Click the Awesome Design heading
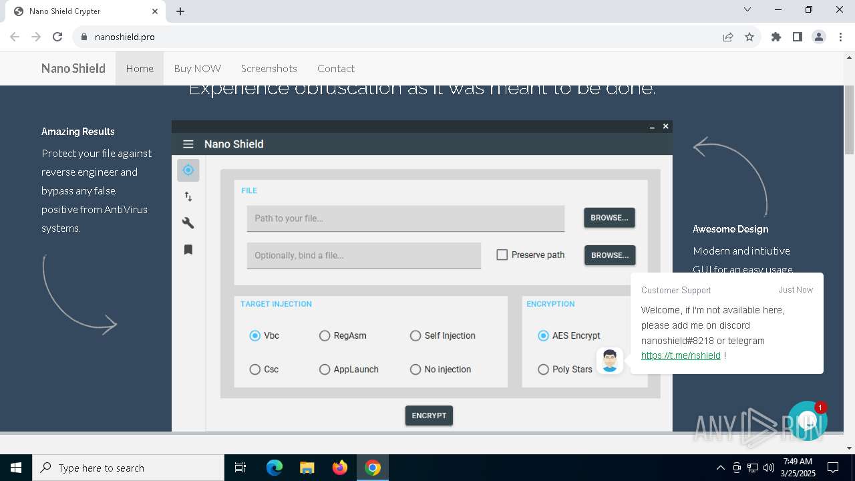This screenshot has width=855, height=481. (x=730, y=229)
